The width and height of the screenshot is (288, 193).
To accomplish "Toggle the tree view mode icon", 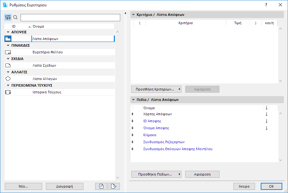I will 8,17.
